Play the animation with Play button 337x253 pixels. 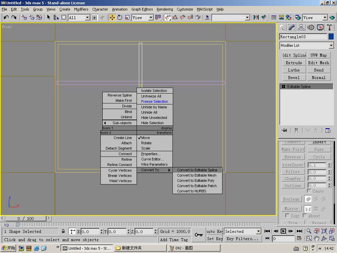[x=283, y=231]
